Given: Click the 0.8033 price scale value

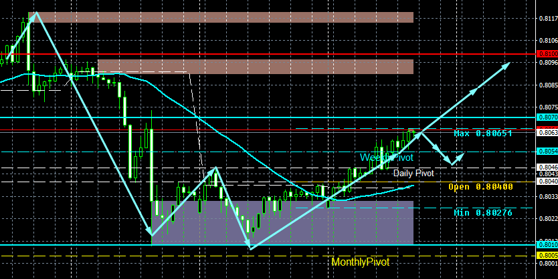Looking at the screenshot, I should point(549,196).
